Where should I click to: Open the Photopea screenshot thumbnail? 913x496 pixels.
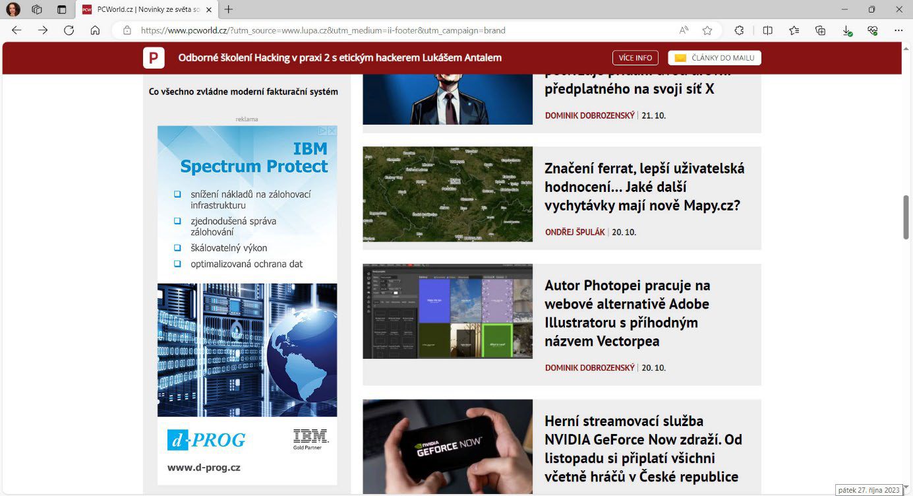tap(448, 311)
